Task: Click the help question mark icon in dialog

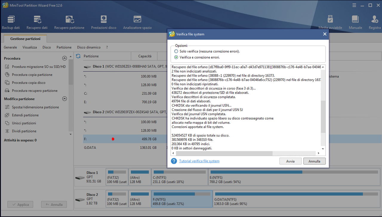Action: (174, 161)
